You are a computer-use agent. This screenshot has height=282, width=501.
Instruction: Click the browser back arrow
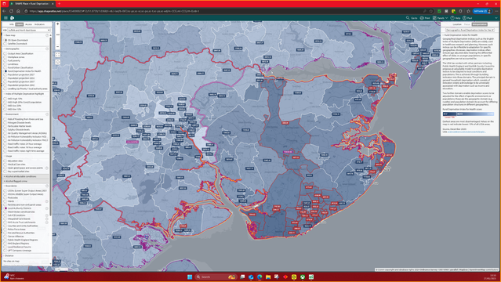4,11
